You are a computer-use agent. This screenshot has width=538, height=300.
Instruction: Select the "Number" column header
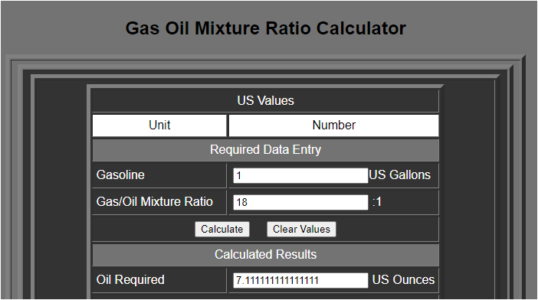coord(334,126)
